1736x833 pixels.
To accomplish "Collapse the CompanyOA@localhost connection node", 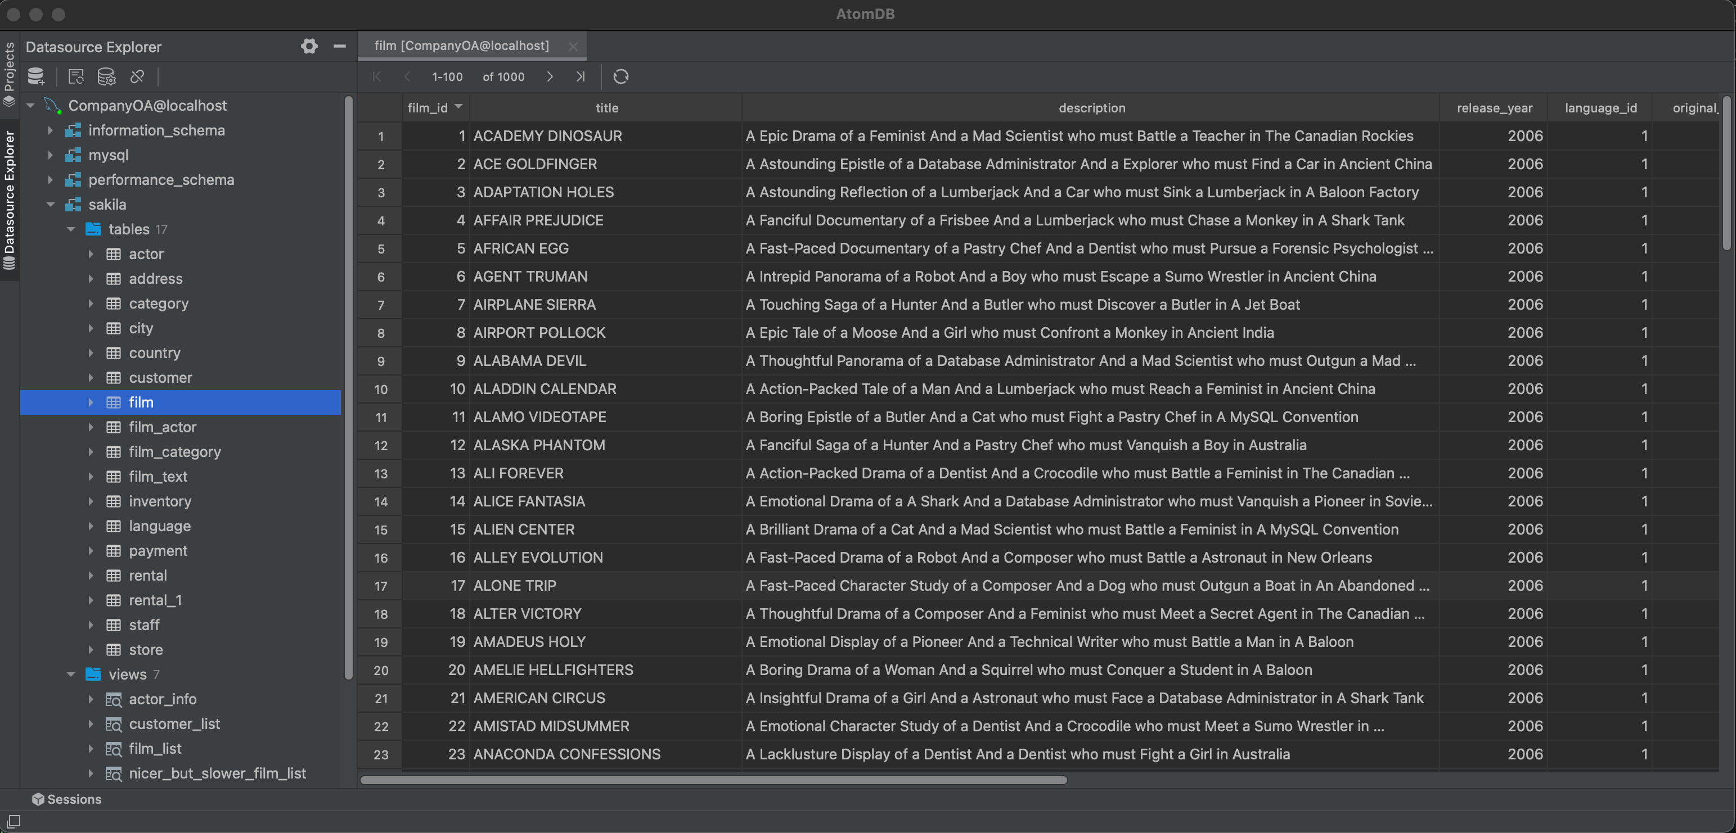I will point(30,106).
